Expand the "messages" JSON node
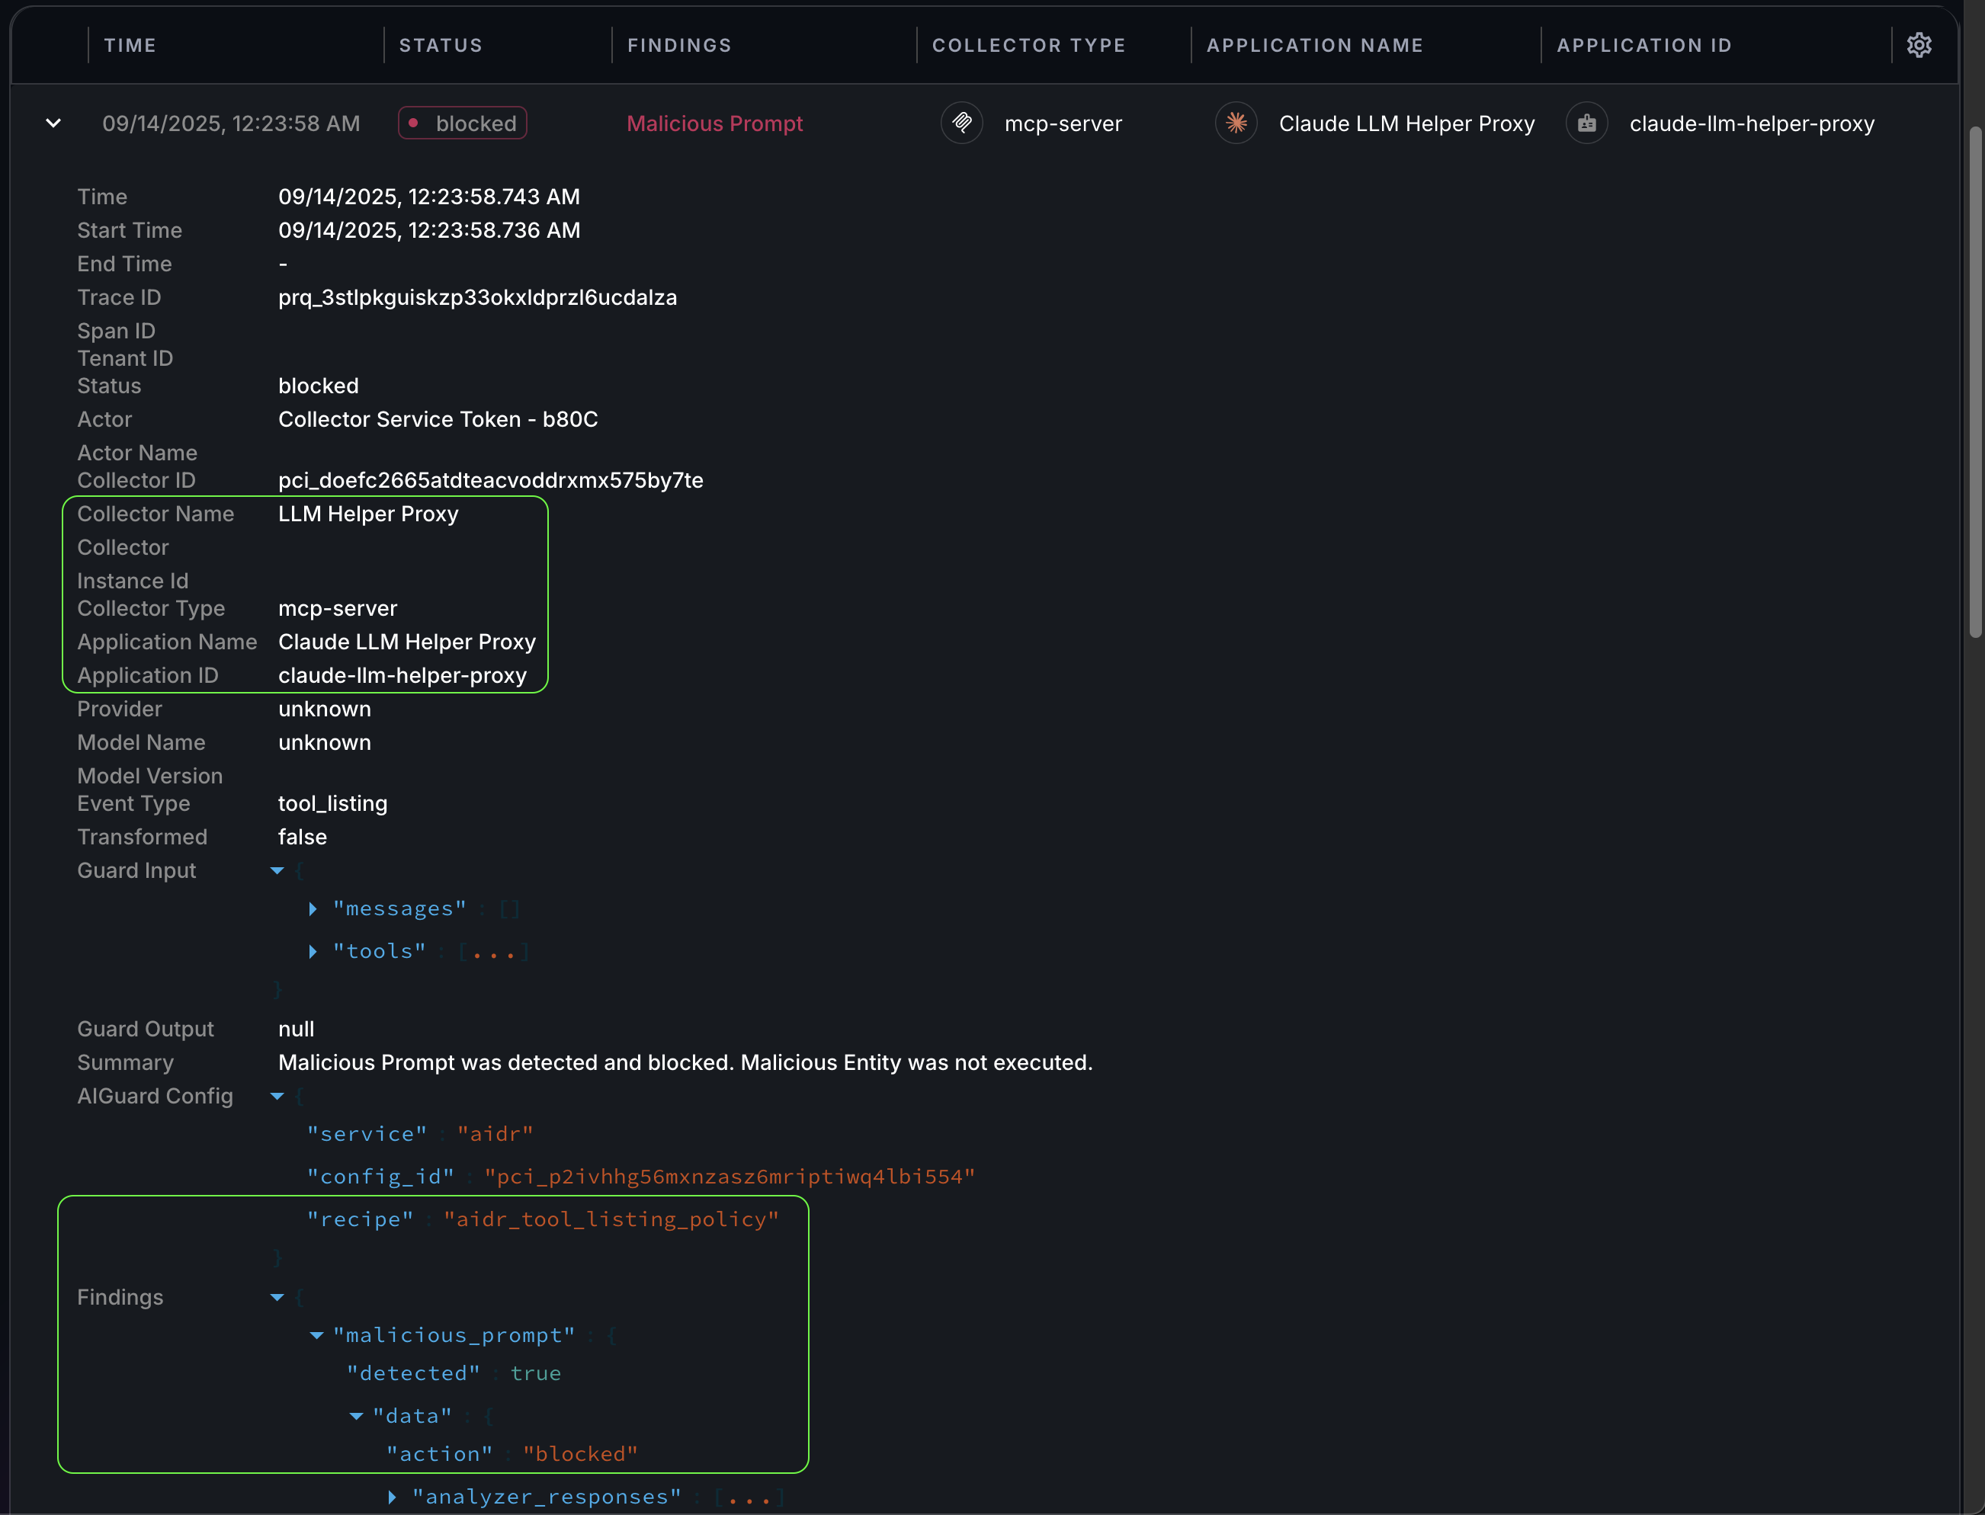This screenshot has height=1515, width=1985. (313, 908)
